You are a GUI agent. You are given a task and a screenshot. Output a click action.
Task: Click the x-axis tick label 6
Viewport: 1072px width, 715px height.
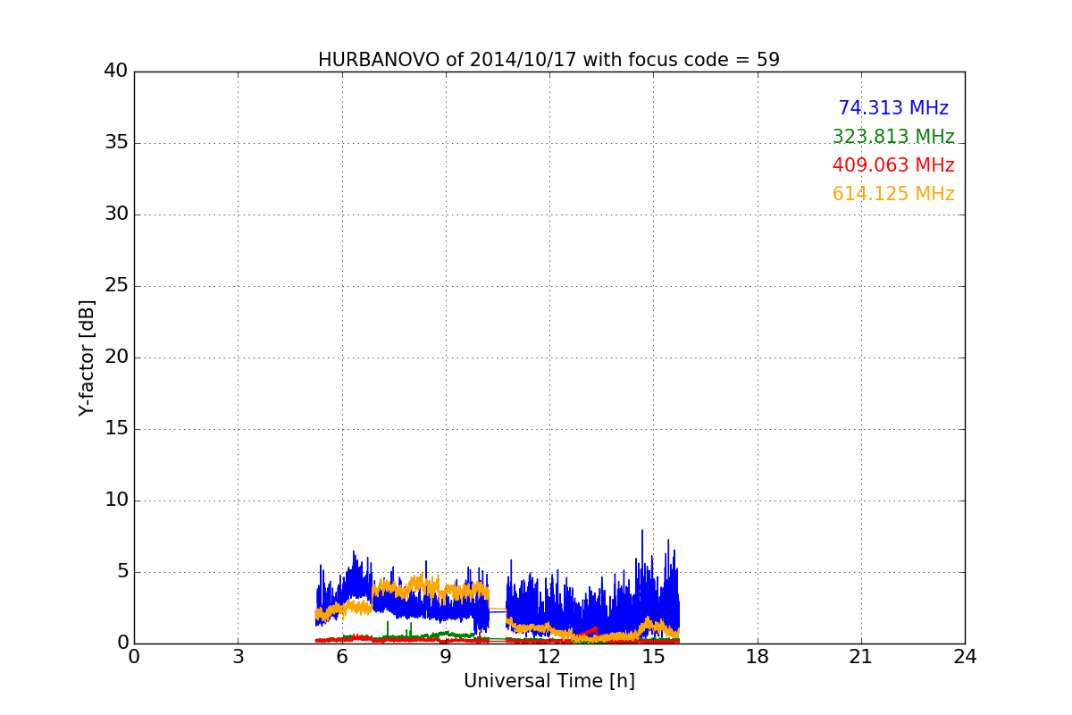click(342, 657)
